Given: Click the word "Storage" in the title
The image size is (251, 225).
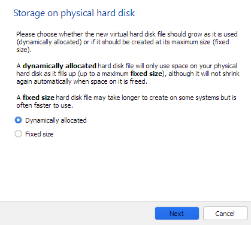Looking at the screenshot, I should pos(29,13).
